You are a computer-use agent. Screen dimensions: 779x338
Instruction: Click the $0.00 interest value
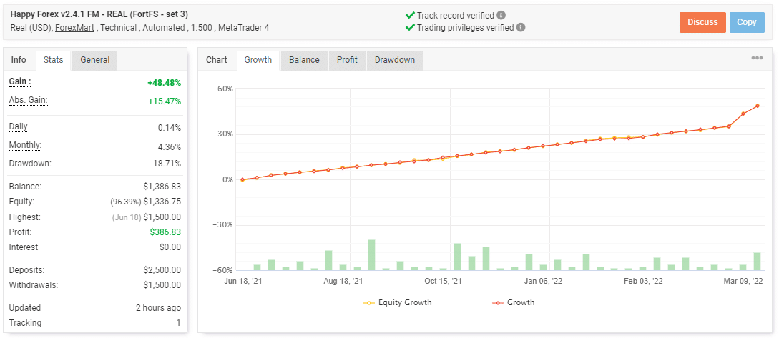(x=170, y=247)
